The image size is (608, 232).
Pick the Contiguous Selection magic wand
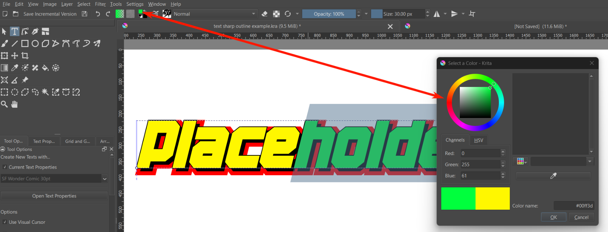point(45,92)
